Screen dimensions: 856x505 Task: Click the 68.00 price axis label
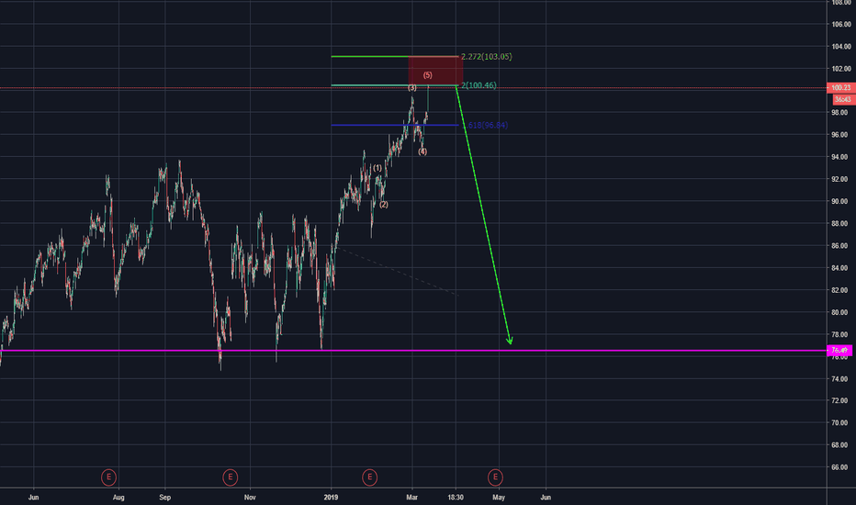click(x=841, y=445)
